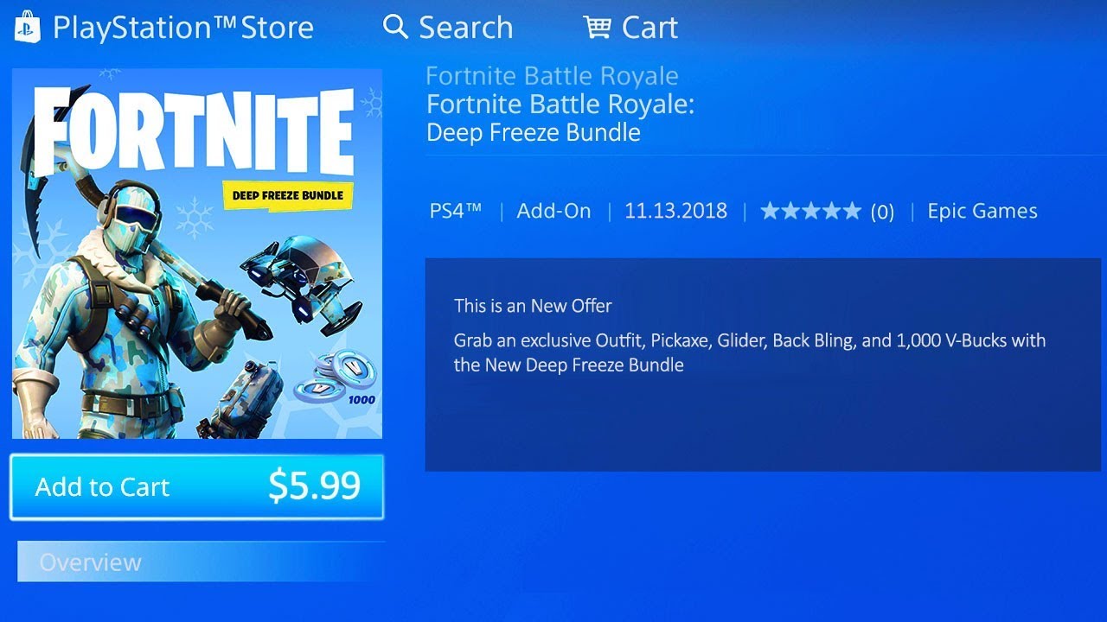
Task: Click the $5.99 price on button
Action: [314, 486]
